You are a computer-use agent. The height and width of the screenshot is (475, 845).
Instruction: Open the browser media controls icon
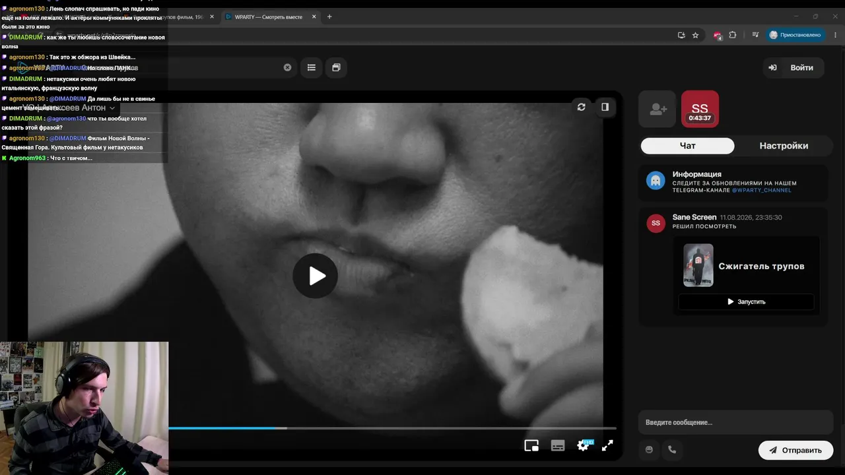pos(755,35)
